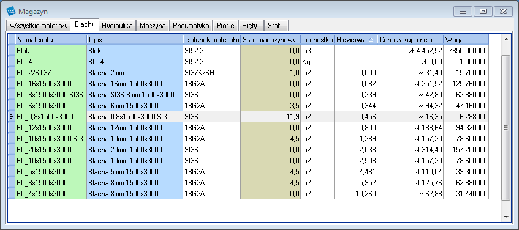Viewport: 519px width, 230px height.
Task: Click description Blacha 20mm 1500x3000
Action: (135, 150)
